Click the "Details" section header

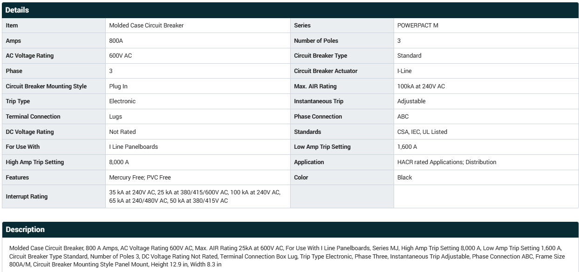click(290, 10)
